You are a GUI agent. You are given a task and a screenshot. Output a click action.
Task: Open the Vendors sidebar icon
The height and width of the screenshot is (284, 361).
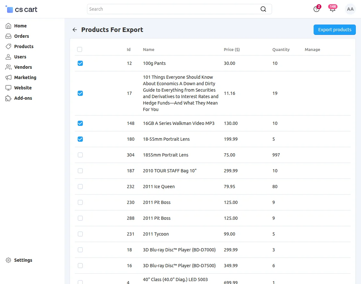(x=8, y=67)
